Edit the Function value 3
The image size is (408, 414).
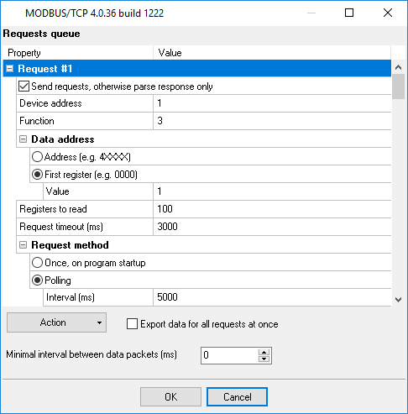pyautogui.click(x=272, y=121)
